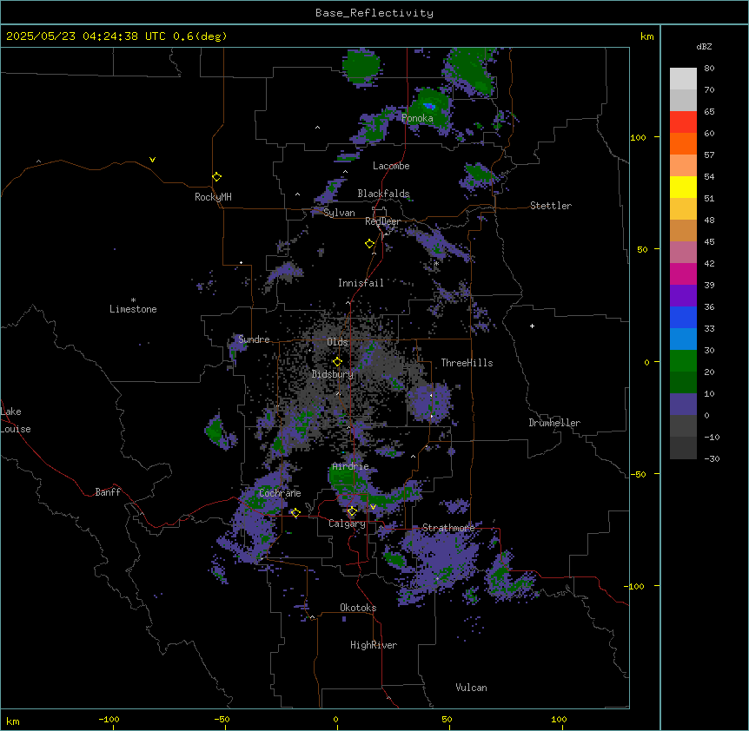
Task: Pick the slate purple 0-10 dBZ swatch
Action: 683,405
